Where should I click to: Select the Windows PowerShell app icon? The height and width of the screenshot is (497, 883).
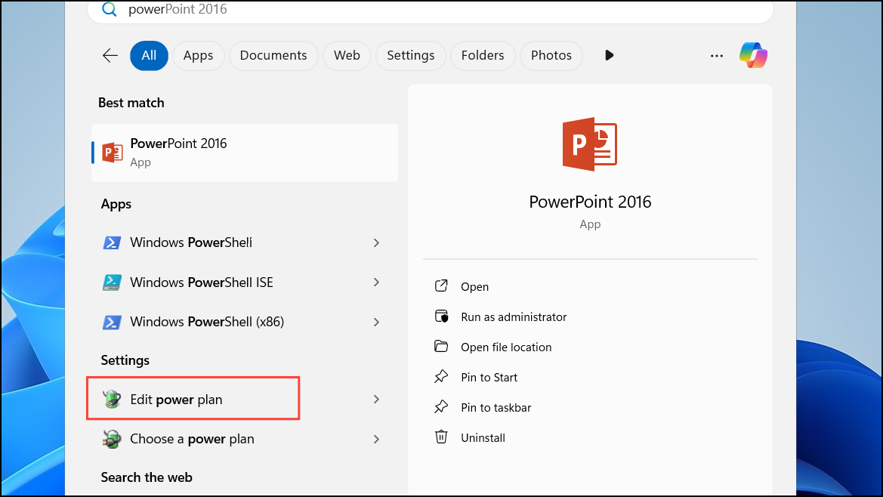112,242
